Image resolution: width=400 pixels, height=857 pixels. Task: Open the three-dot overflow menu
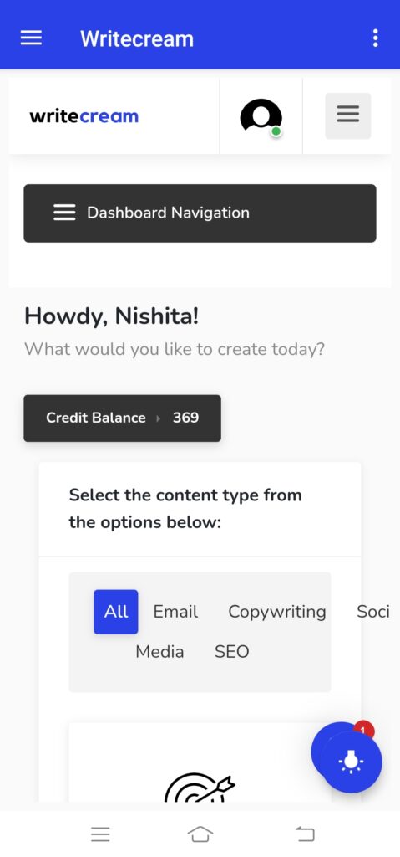click(375, 38)
